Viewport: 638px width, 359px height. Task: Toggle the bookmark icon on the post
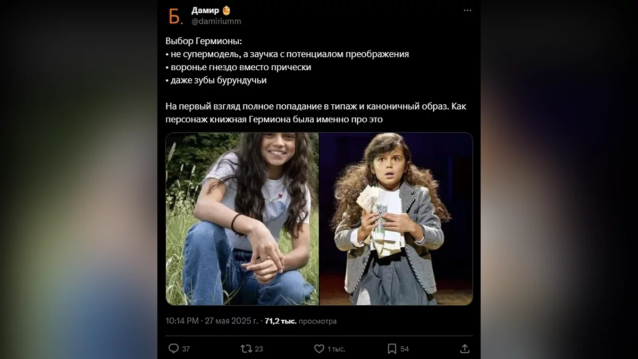[392, 348]
